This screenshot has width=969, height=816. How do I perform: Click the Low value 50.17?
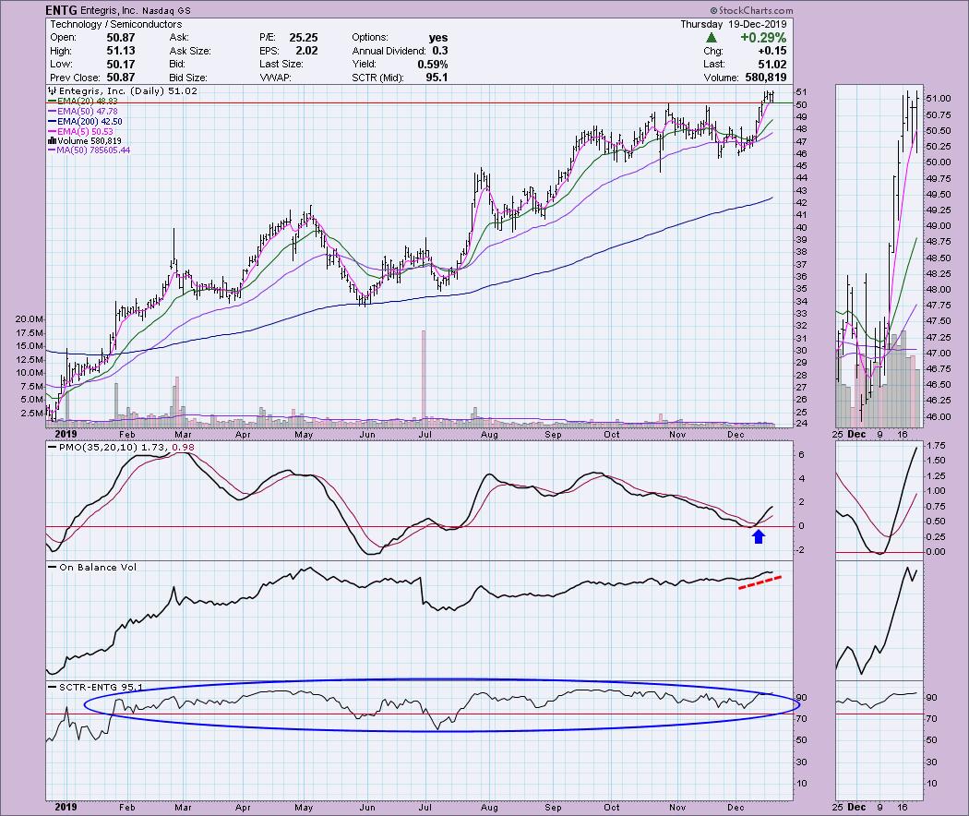click(x=121, y=65)
